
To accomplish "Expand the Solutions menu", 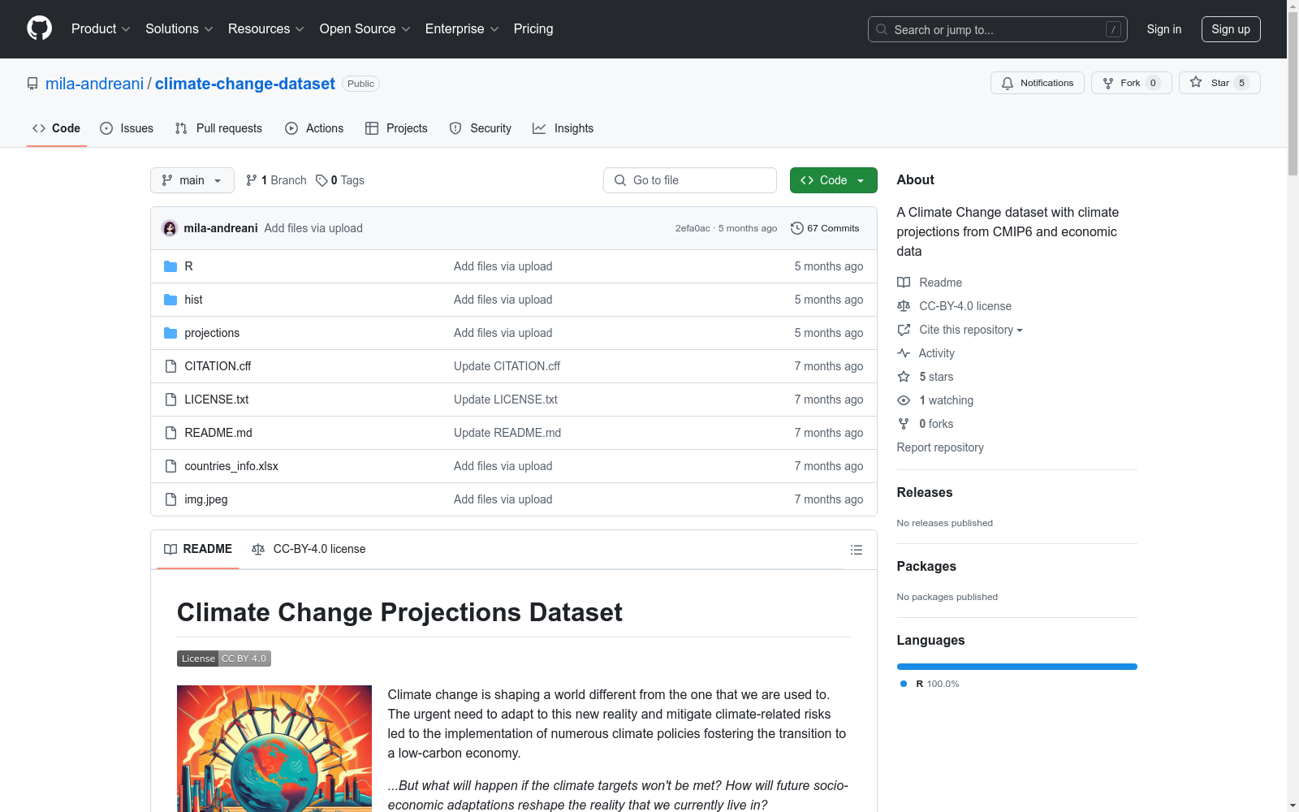I will pos(179,29).
